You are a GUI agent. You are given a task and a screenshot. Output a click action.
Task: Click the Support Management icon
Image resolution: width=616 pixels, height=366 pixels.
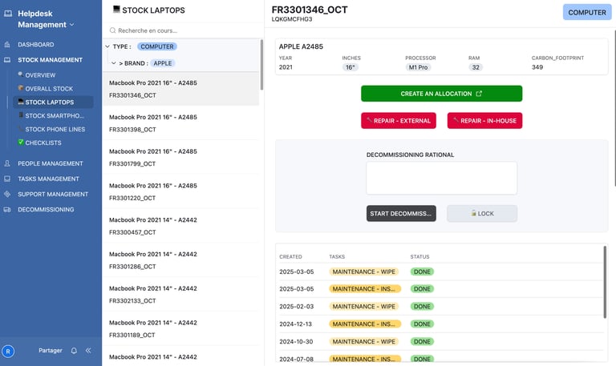(8, 194)
